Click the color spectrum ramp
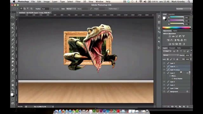This screenshot has height=114, width=203. 177,28
